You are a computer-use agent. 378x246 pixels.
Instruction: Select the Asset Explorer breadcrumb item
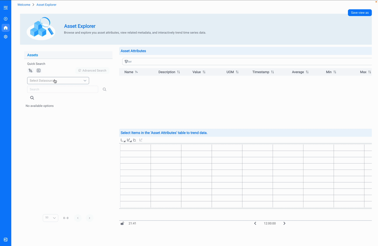pos(46,5)
